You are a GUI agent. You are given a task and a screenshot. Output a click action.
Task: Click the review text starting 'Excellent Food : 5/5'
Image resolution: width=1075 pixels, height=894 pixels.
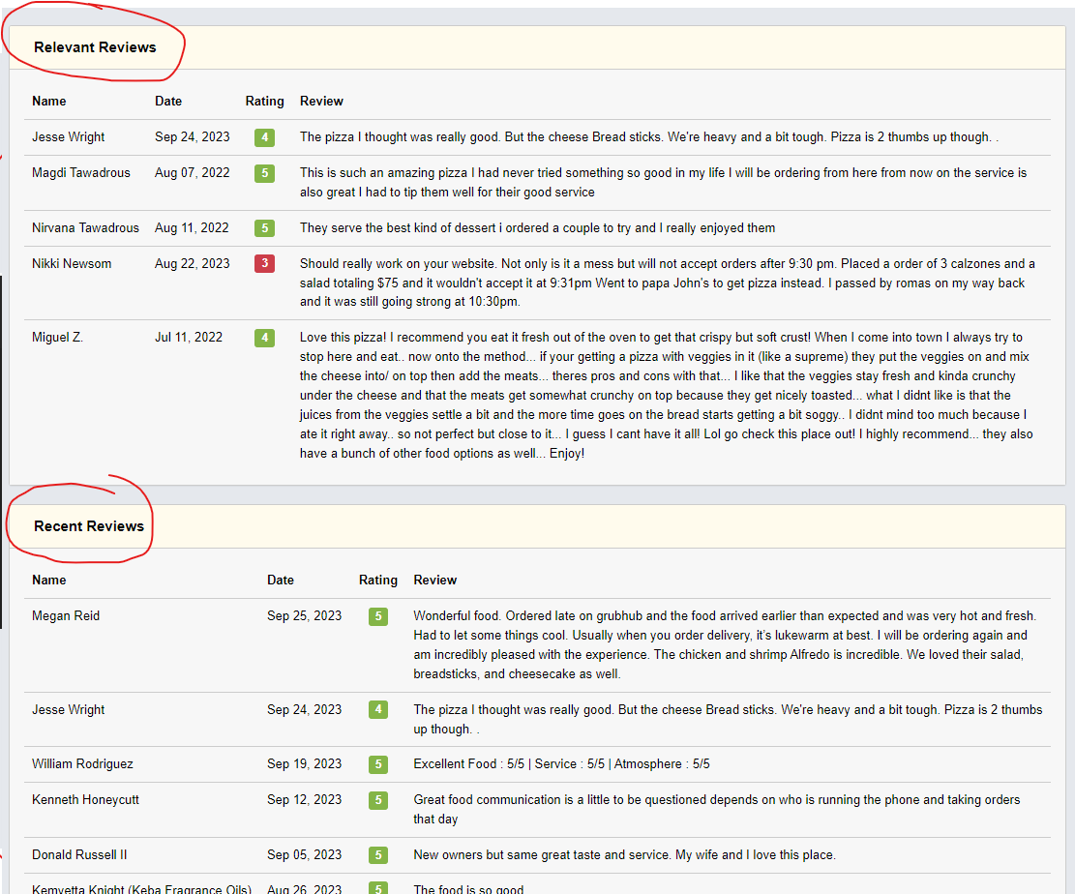pyautogui.click(x=561, y=764)
